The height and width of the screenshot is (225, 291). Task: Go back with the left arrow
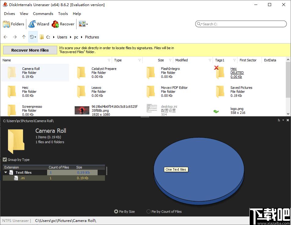tap(6, 37)
